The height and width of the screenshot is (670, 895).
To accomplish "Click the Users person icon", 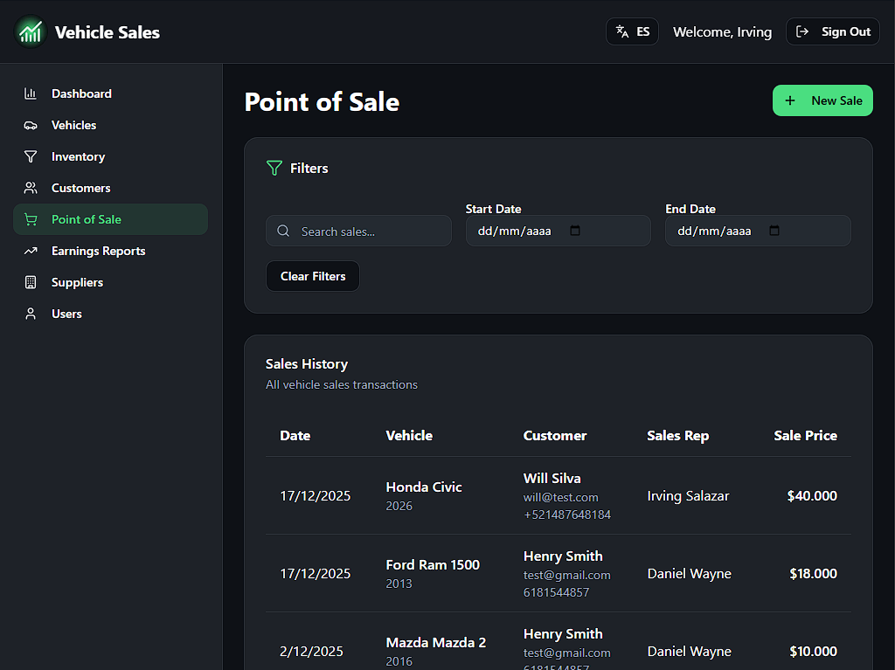I will pyautogui.click(x=31, y=314).
